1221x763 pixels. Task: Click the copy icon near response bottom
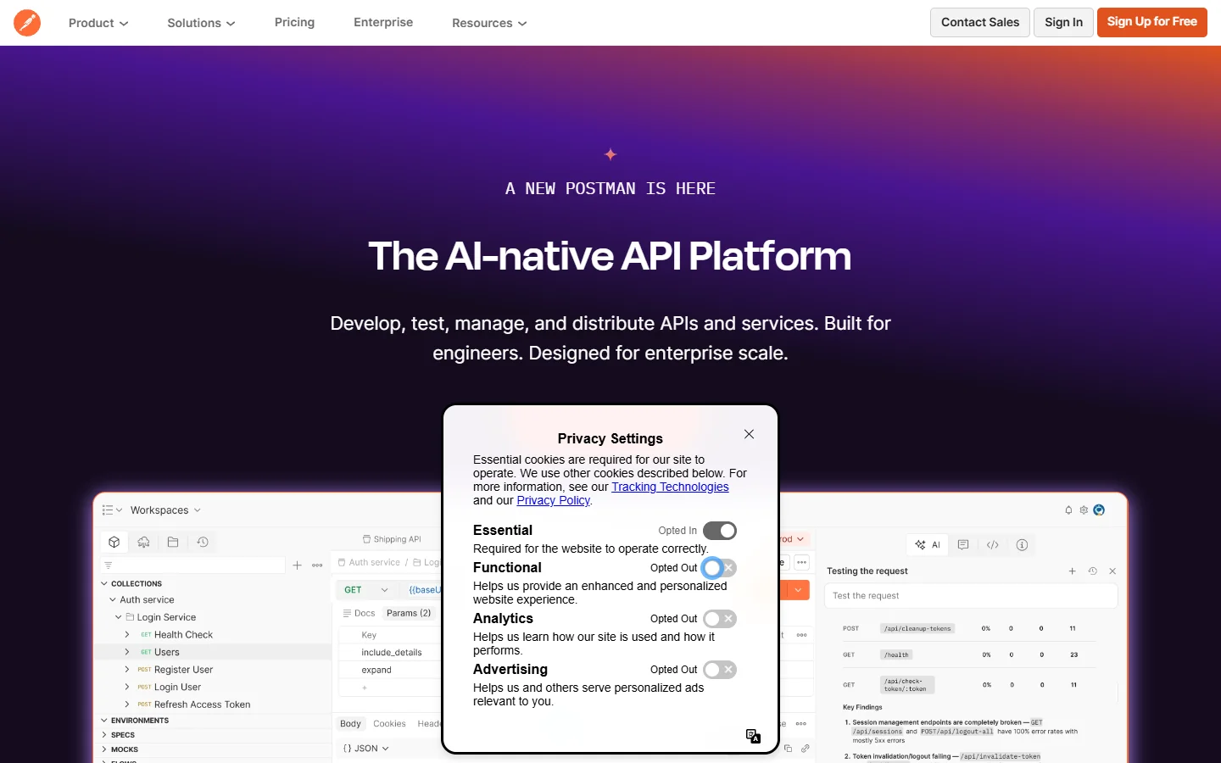pyautogui.click(x=788, y=748)
